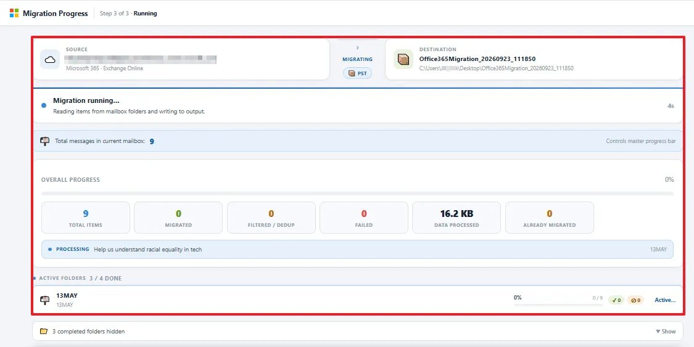Click the processing item 'Help us understand racial equality in tech'
Viewport: 694px width, 347px height.
coord(148,249)
